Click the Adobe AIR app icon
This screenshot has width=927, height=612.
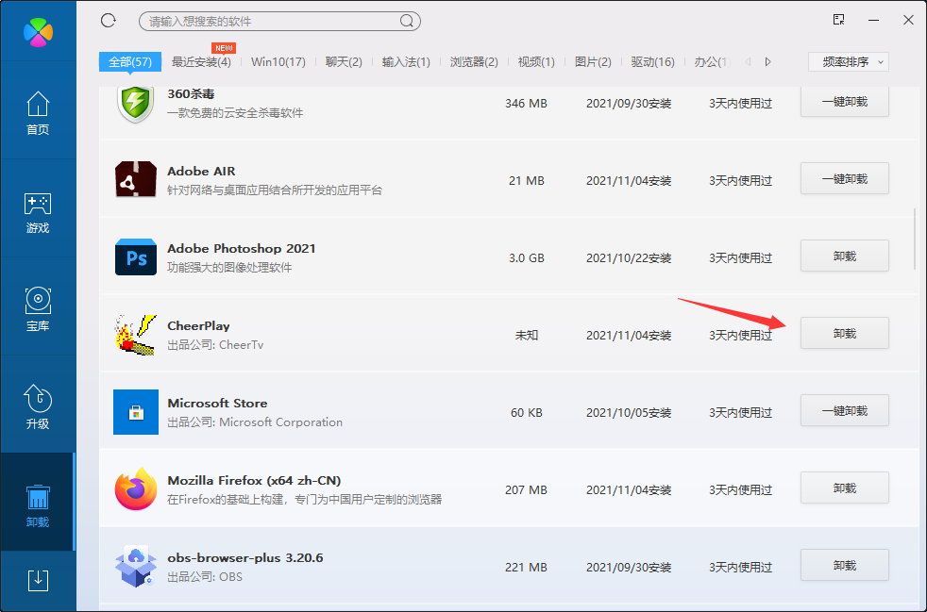point(136,179)
